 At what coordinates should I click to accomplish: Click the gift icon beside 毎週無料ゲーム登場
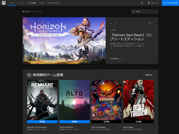tap(29, 75)
